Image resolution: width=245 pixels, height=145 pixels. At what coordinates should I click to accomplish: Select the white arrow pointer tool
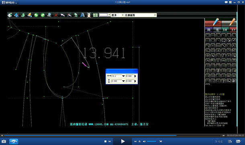click(x=63, y=15)
